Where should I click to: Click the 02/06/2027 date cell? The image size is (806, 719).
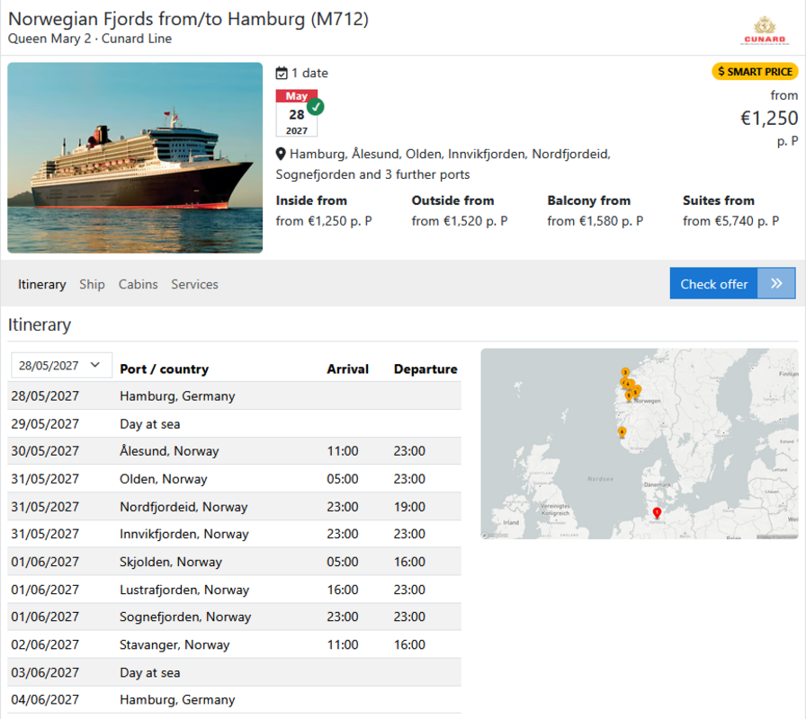(45, 644)
